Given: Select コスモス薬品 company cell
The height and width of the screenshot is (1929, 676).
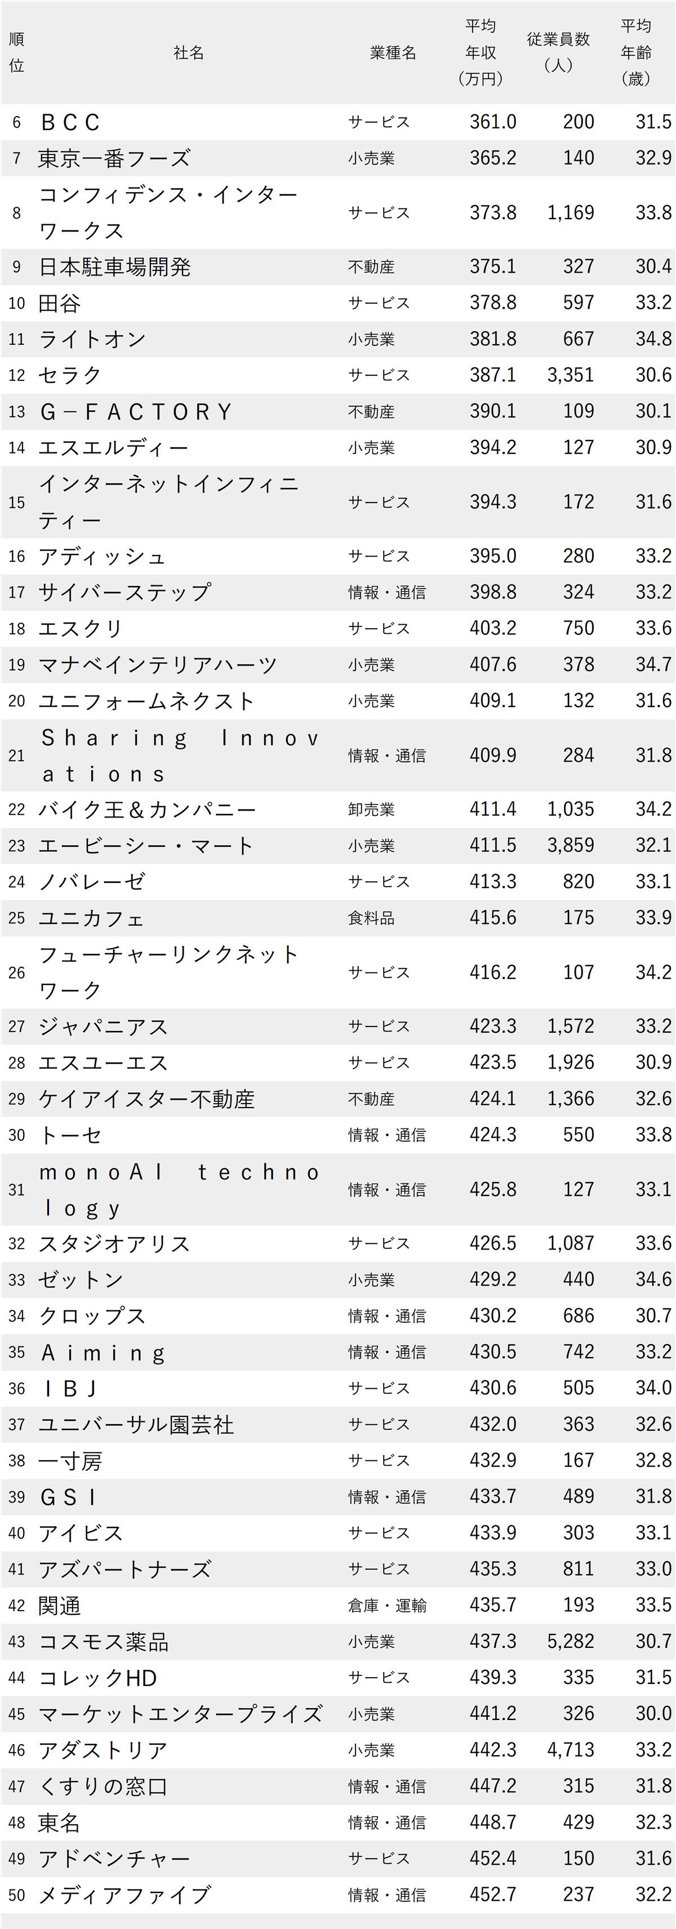Looking at the screenshot, I should (x=103, y=1642).
